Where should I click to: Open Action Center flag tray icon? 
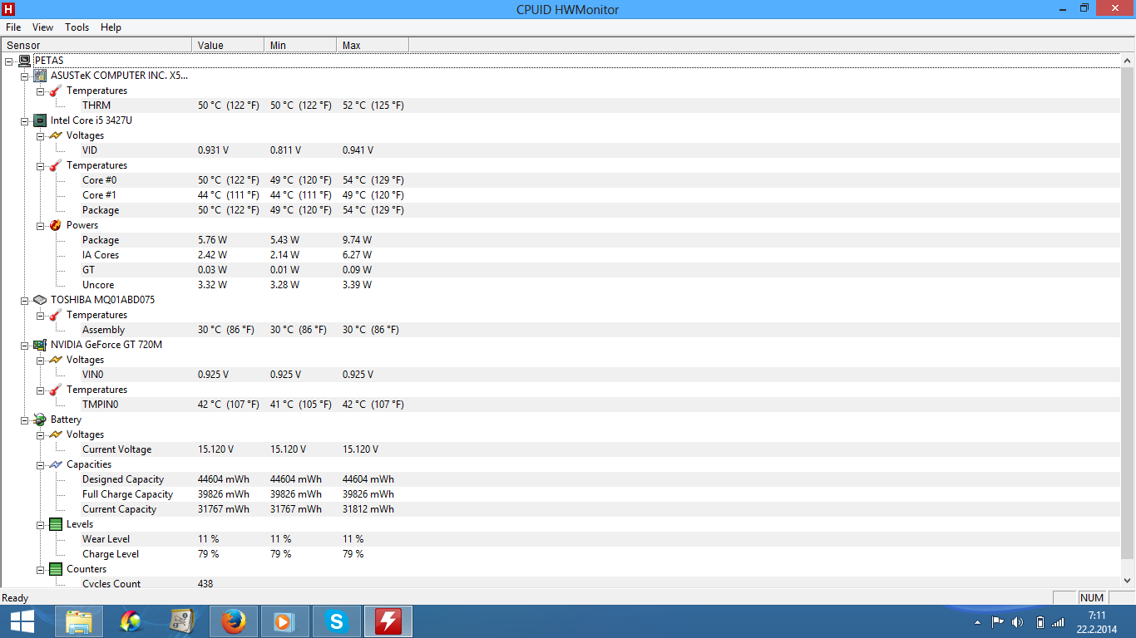pyautogui.click(x=997, y=622)
